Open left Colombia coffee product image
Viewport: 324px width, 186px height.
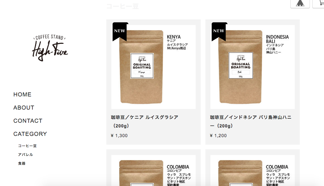pos(154,171)
